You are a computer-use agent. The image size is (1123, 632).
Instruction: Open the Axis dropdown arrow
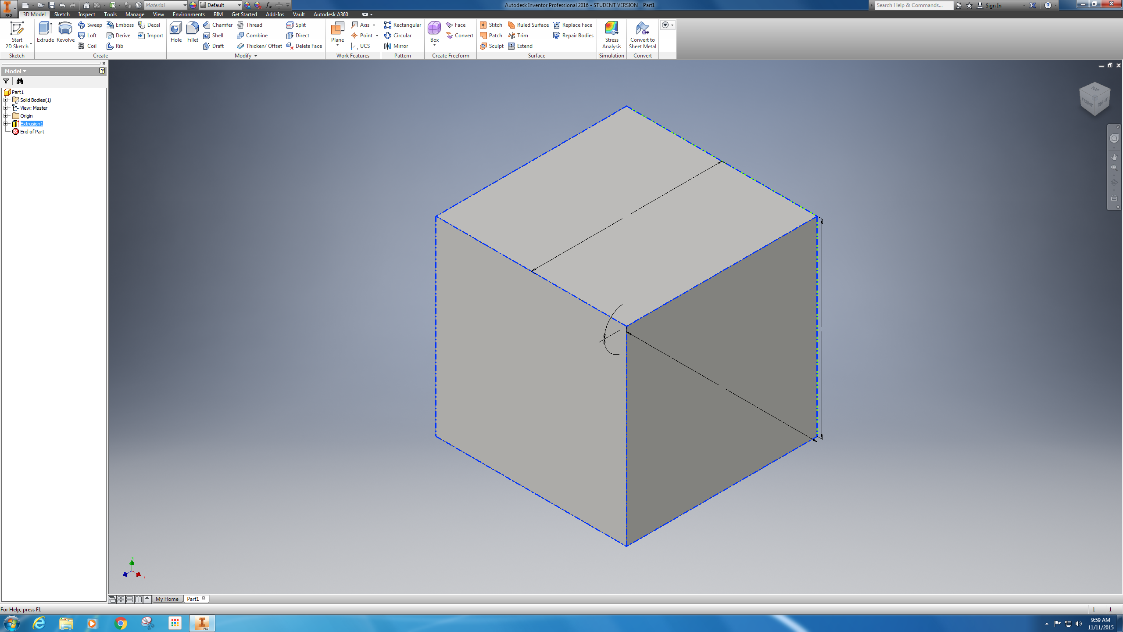[374, 25]
